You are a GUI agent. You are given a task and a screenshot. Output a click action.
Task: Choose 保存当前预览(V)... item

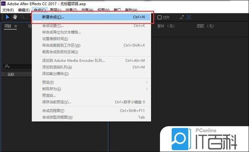tap(91, 102)
